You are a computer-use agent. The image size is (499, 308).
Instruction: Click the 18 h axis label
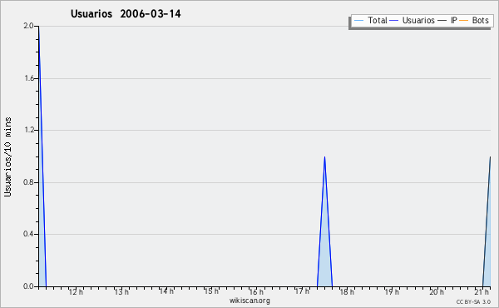pos(347,291)
